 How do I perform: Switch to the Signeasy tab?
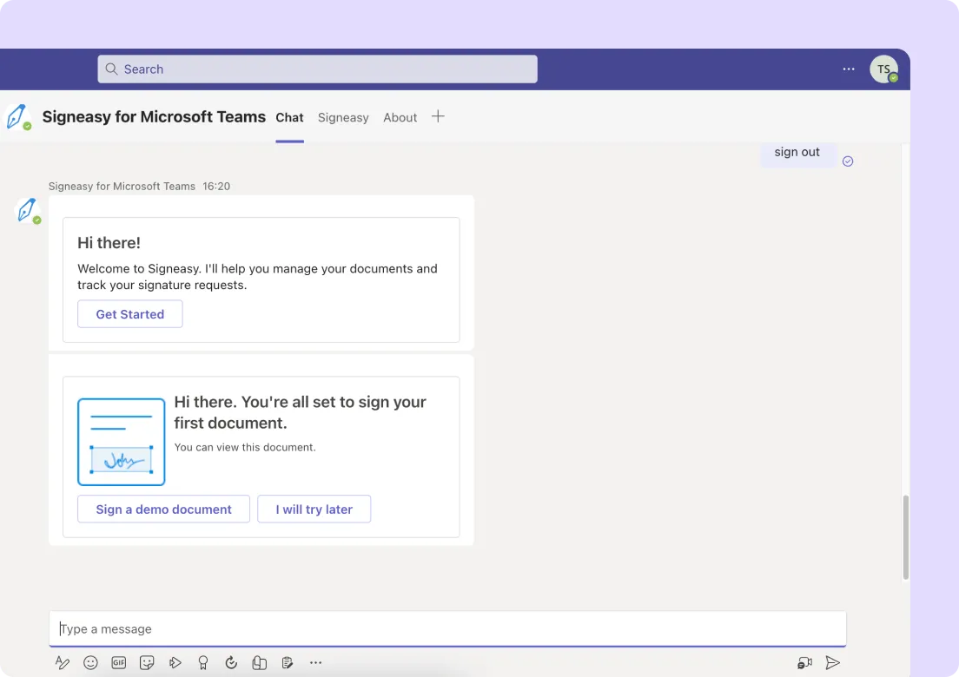coord(343,117)
